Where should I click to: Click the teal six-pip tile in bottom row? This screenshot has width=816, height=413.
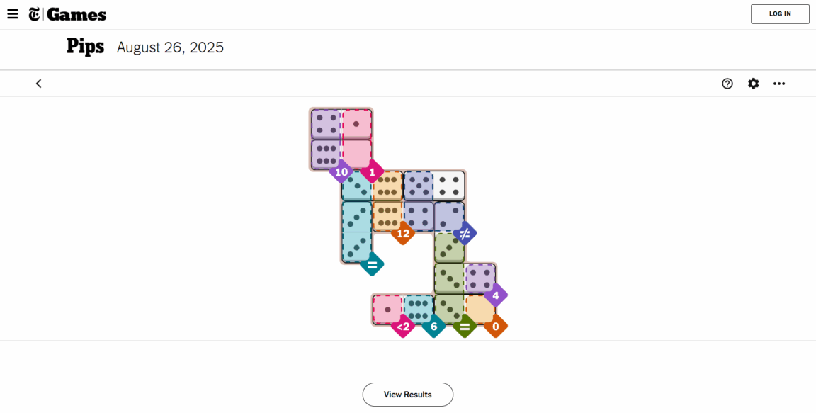point(418,309)
